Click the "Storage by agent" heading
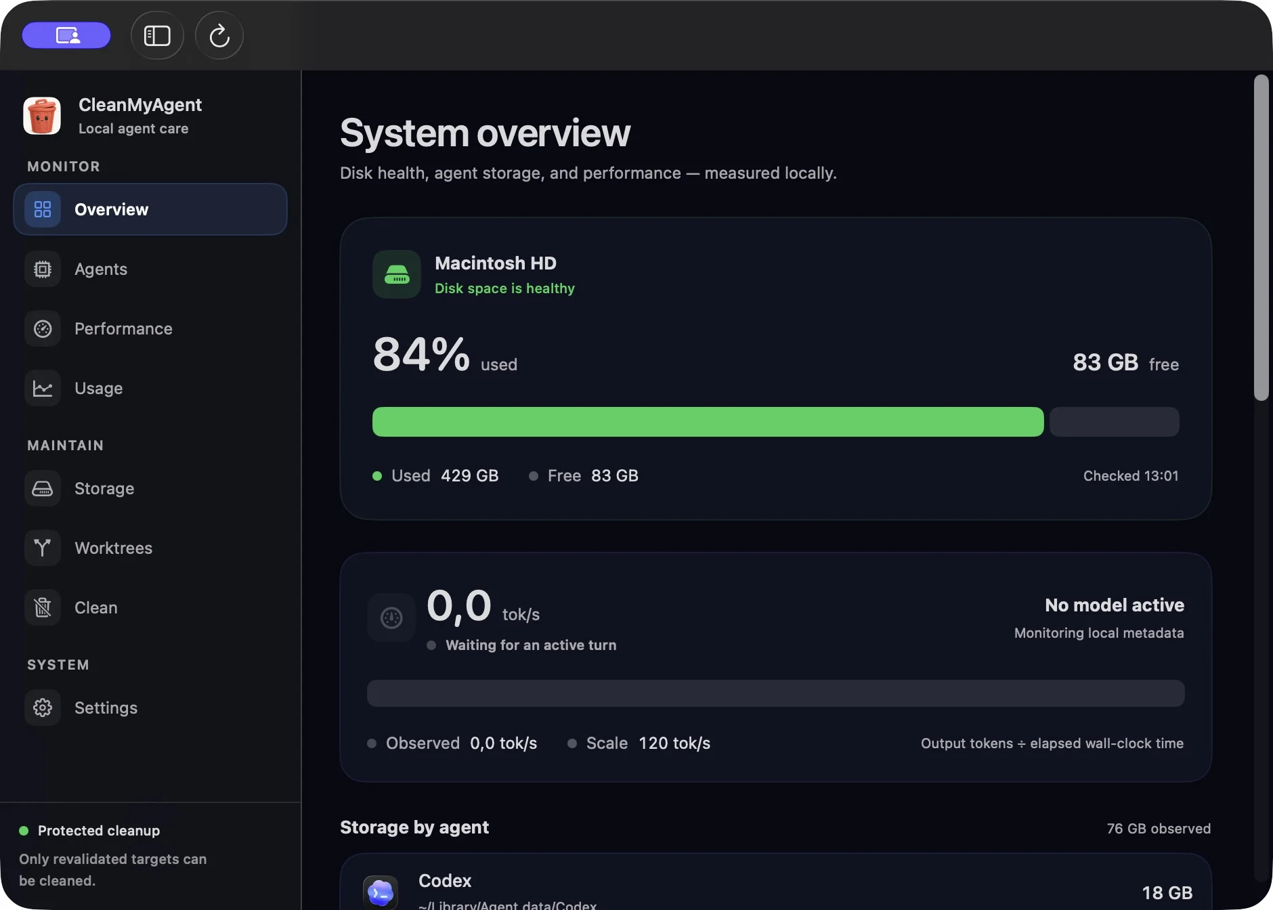The image size is (1273, 910). click(414, 827)
